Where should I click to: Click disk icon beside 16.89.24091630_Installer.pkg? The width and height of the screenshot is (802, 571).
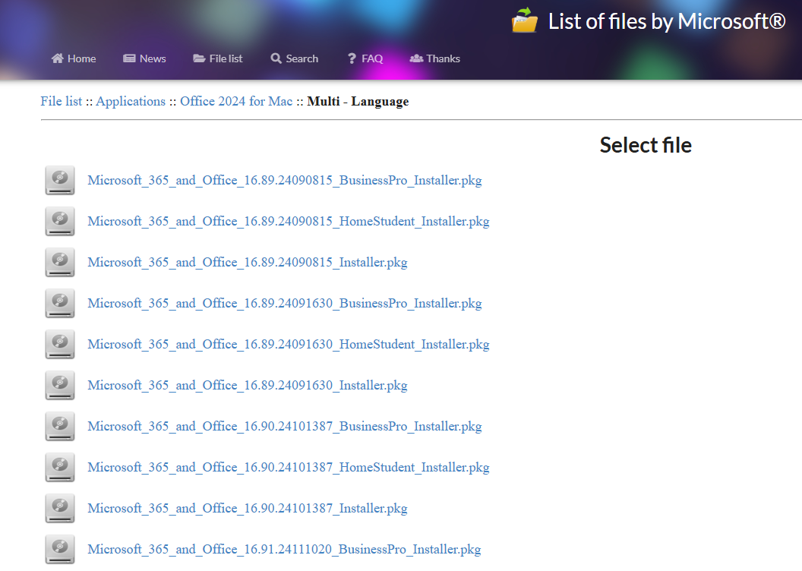[x=60, y=386]
